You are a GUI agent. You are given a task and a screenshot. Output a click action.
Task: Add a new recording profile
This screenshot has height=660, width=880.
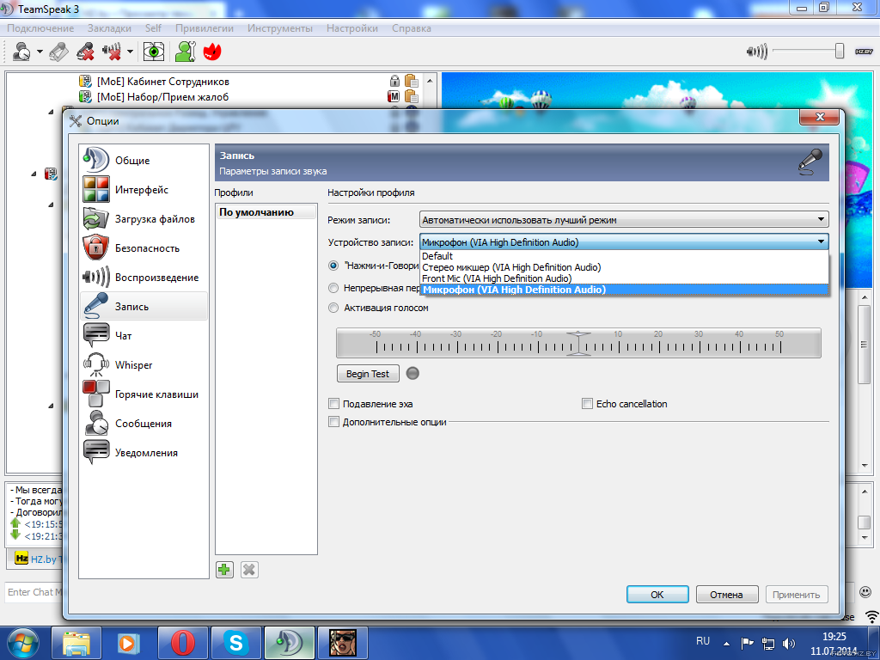224,570
